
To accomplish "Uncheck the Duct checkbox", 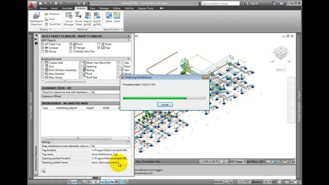I will coord(71,44).
